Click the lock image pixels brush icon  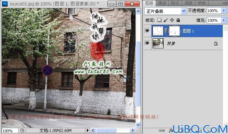coord(166,20)
